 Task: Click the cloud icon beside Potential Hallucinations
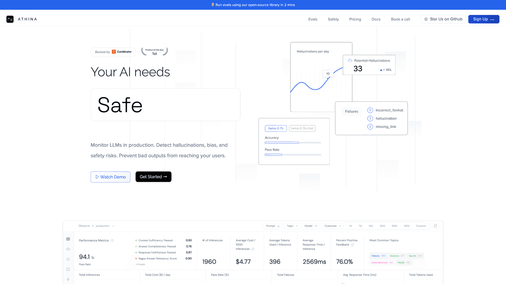point(350,60)
